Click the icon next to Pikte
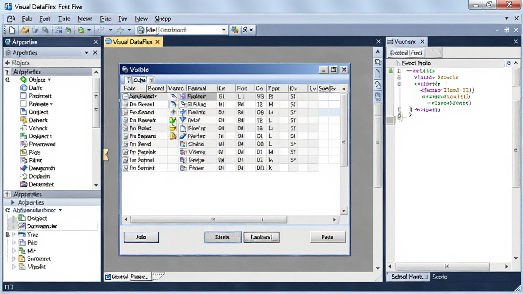Image resolution: width=523 pixels, height=294 pixels. tap(23, 152)
